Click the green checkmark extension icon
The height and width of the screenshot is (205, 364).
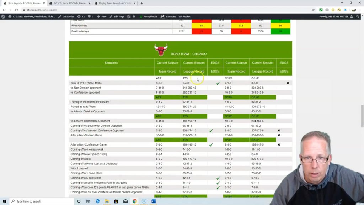(x=321, y=10)
